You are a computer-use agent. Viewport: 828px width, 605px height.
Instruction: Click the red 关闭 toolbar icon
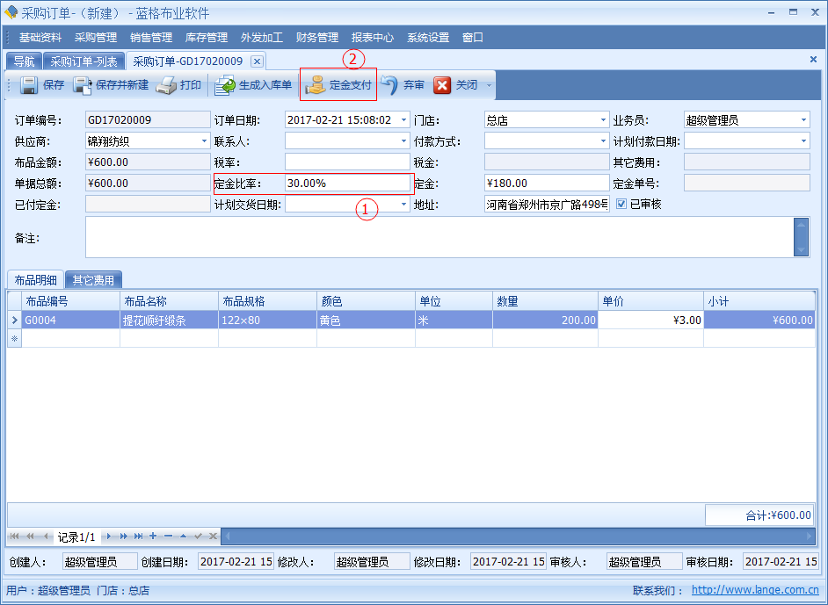[x=442, y=85]
